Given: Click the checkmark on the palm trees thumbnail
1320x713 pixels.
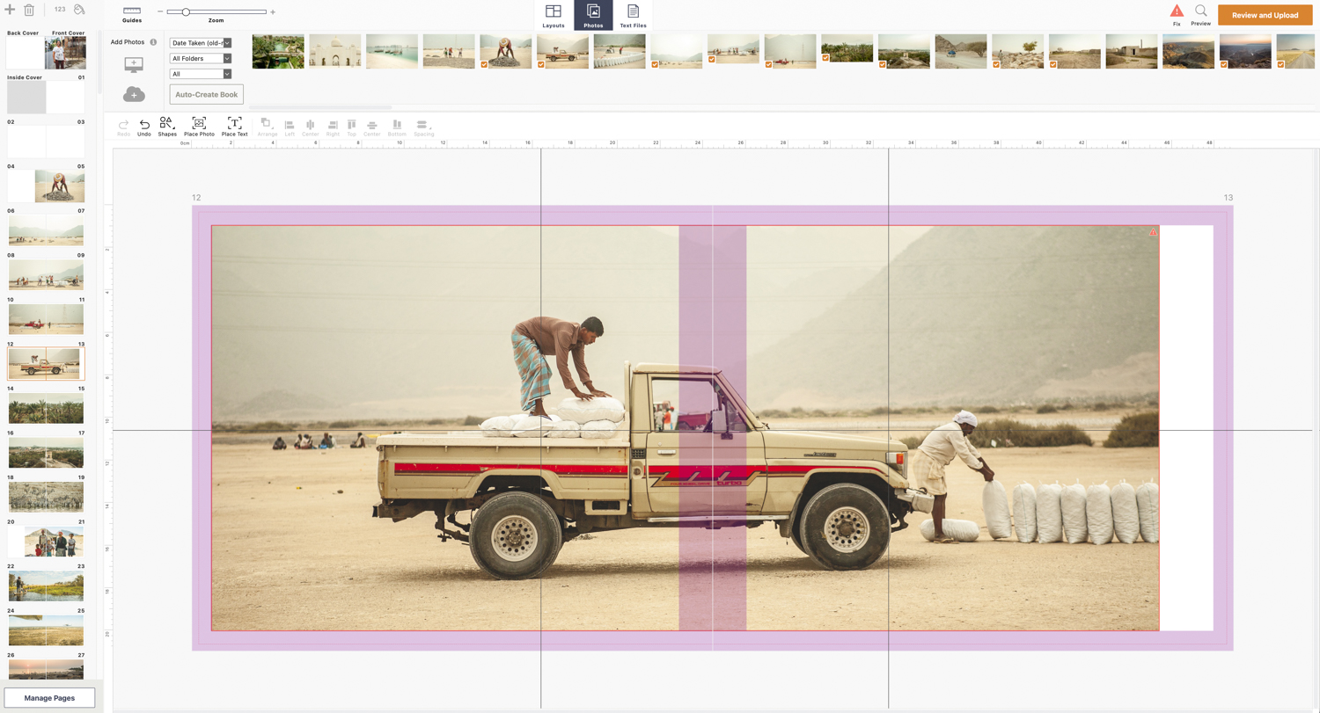Looking at the screenshot, I should pos(825,58).
